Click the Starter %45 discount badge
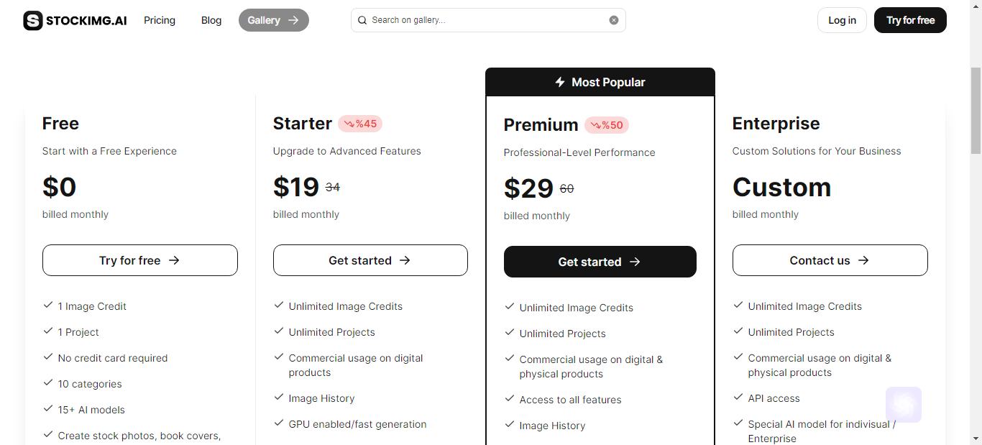The width and height of the screenshot is (982, 445). [x=360, y=124]
